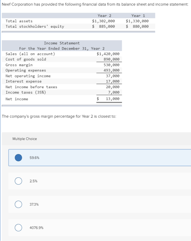Click the 'Operating expenses' row label
Image resolution: width=191 pixels, height=241 pixels.
pos(26,70)
